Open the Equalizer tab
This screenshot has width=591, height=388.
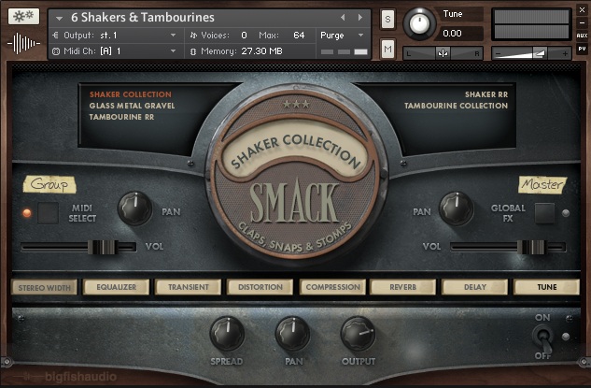coord(117,287)
